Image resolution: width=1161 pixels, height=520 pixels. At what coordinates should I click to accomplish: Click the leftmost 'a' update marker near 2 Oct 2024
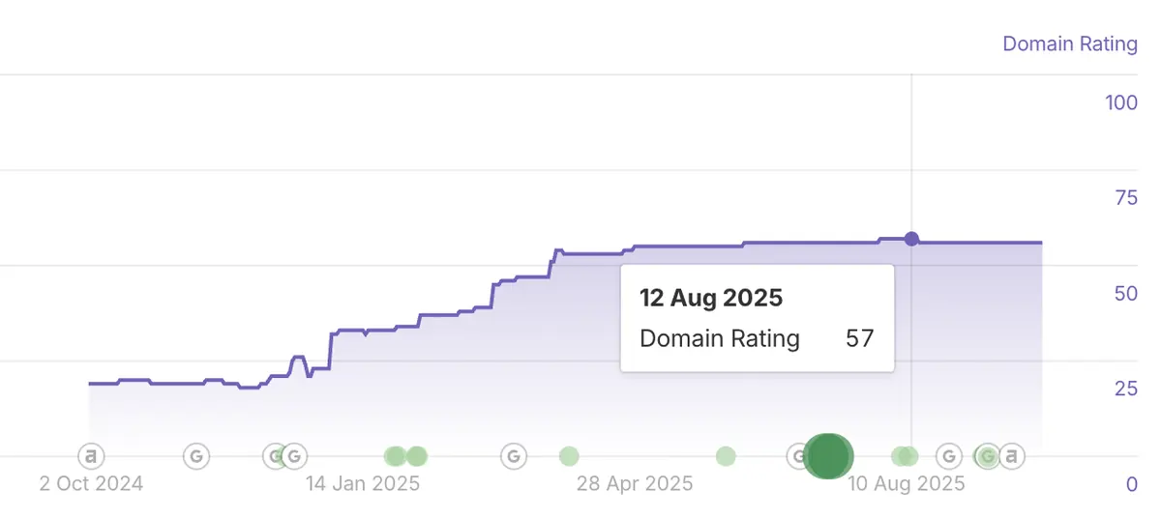(91, 455)
